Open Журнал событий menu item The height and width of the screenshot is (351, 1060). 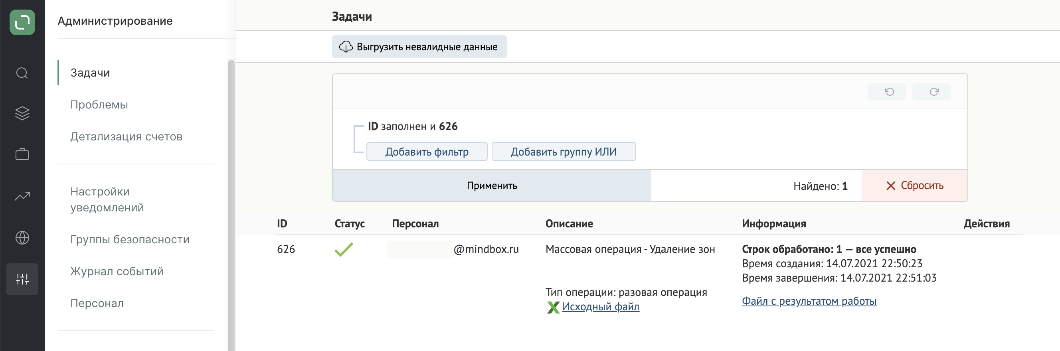(117, 272)
